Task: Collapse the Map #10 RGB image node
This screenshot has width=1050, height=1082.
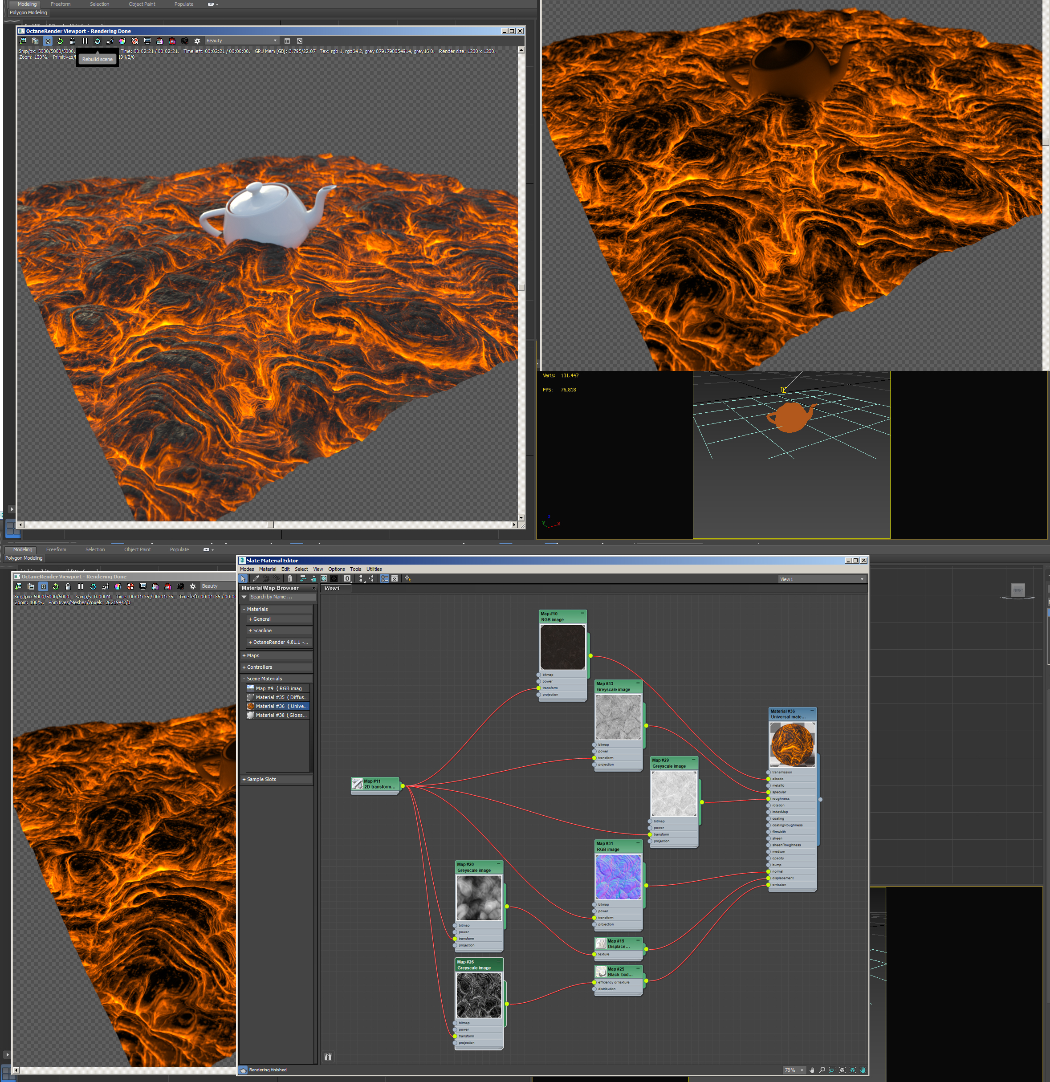Action: 582,613
